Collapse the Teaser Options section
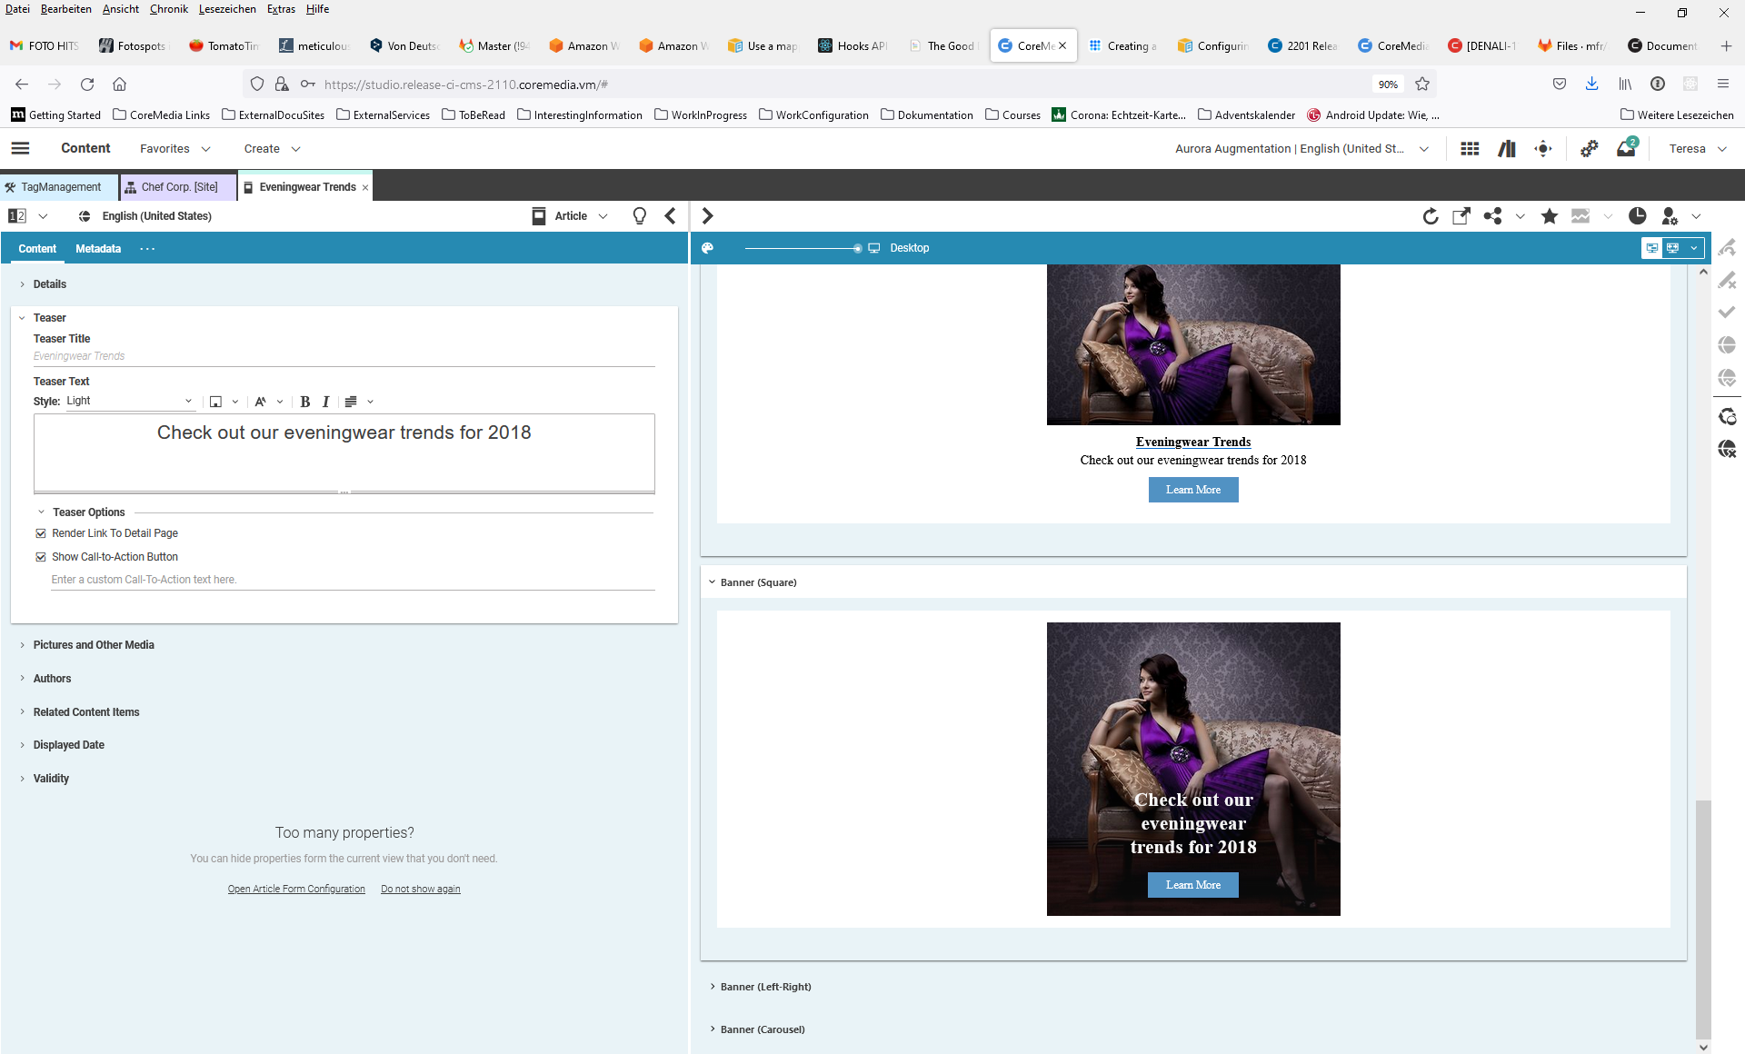Viewport: 1745px width, 1054px height. tap(41, 512)
